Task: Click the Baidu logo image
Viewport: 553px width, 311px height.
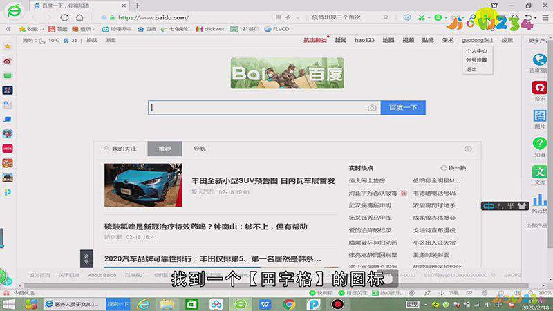Action: (288, 73)
